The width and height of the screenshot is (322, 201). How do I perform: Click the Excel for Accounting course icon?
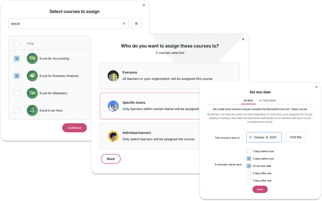(x=32, y=58)
